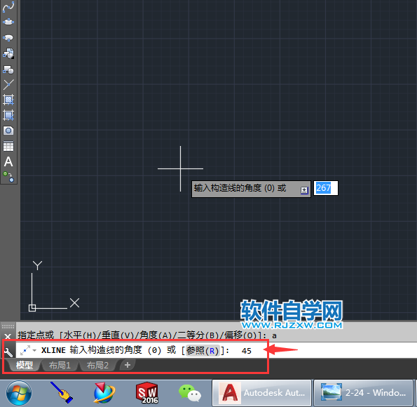The height and width of the screenshot is (407, 417).
Task: Select the Add Selected tool
Action: pos(8,177)
